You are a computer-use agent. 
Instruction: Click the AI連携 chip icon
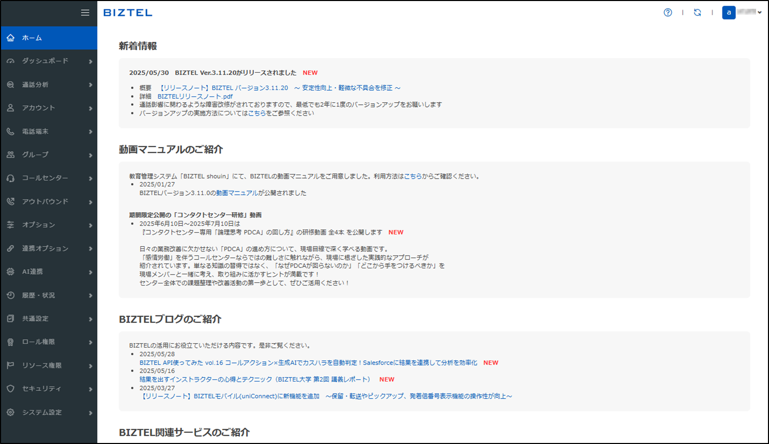(x=10, y=272)
